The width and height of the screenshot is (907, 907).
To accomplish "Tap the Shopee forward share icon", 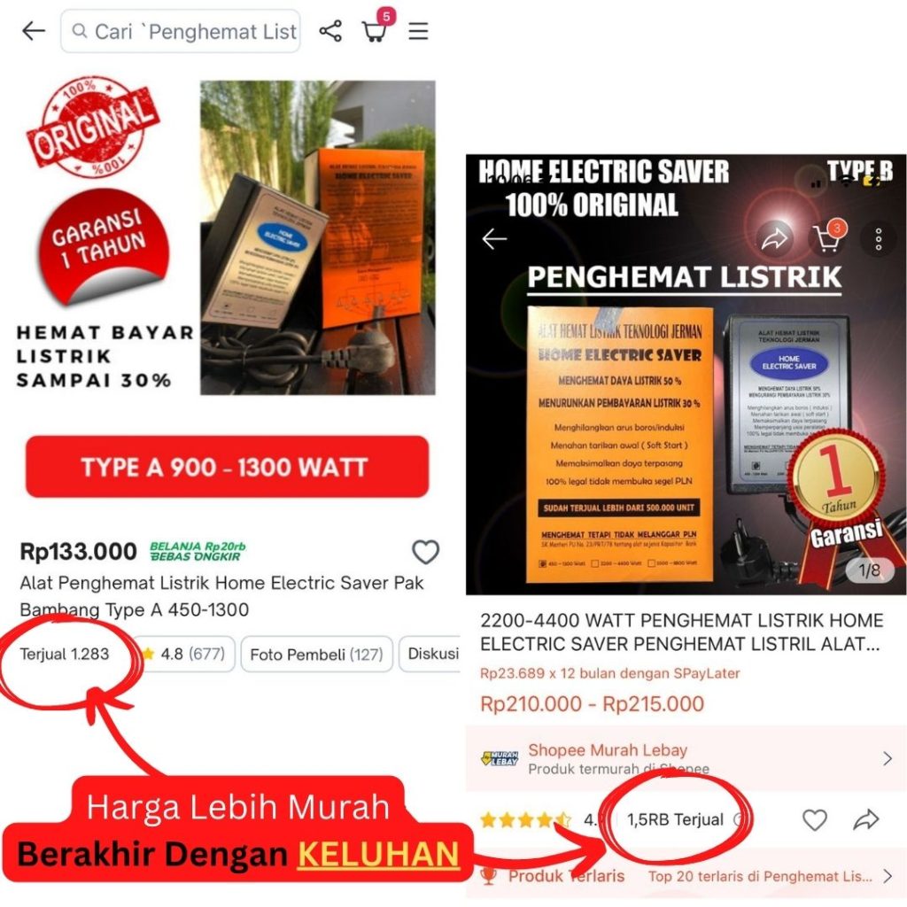I will (x=774, y=237).
